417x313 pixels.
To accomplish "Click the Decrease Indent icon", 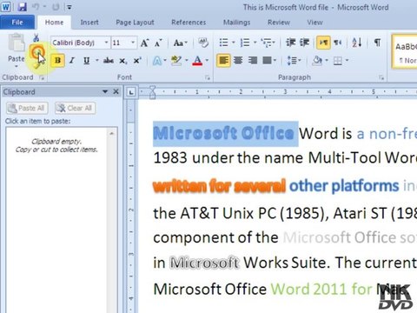I will pyautogui.click(x=290, y=43).
